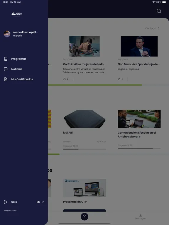This screenshot has height=225, width=169.
Task: Click version: 1.0.0 text
Action: pyautogui.click(x=10, y=211)
